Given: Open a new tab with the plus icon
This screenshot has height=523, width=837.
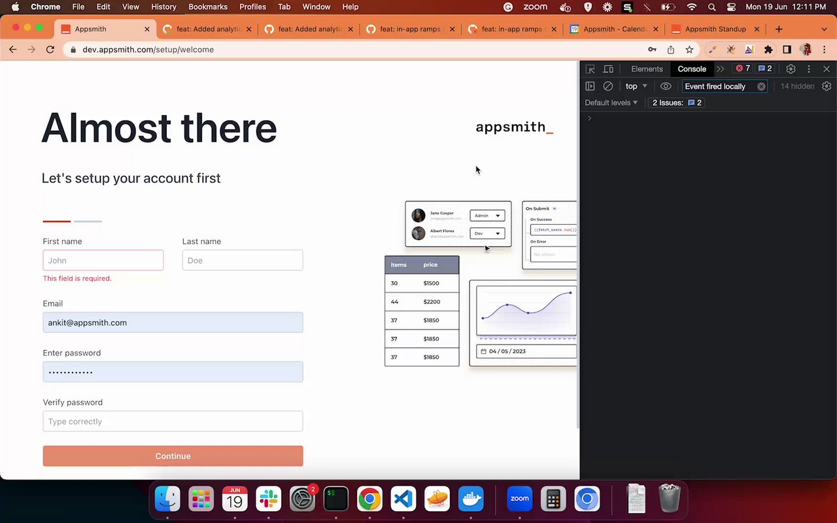Looking at the screenshot, I should click(x=779, y=29).
